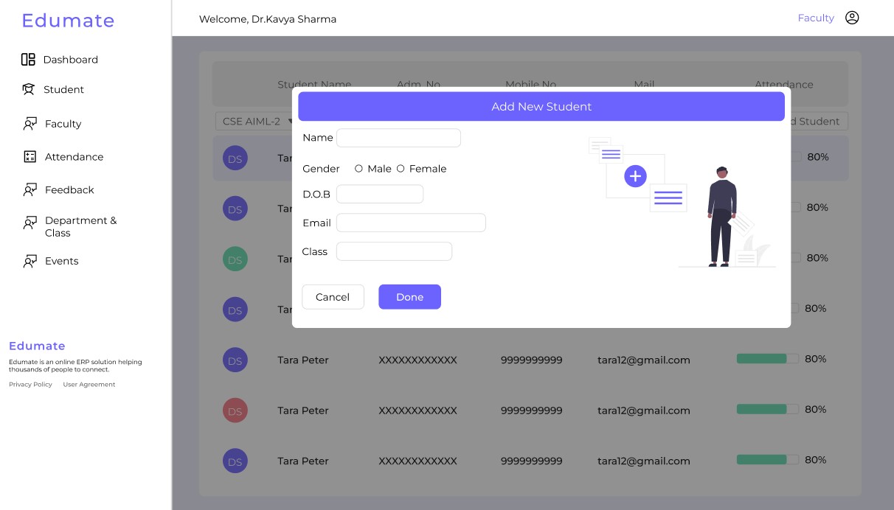Click the Faculty link in header
The image size is (894, 510).
point(816,18)
